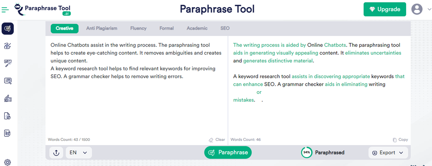
Task: Open the grammar checker sidebar icon
Action: (x=8, y=63)
